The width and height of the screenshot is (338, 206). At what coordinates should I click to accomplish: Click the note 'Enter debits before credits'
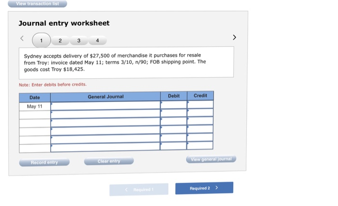tap(53, 85)
